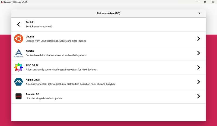Click the Armbian OS logo icon

tap(18, 96)
